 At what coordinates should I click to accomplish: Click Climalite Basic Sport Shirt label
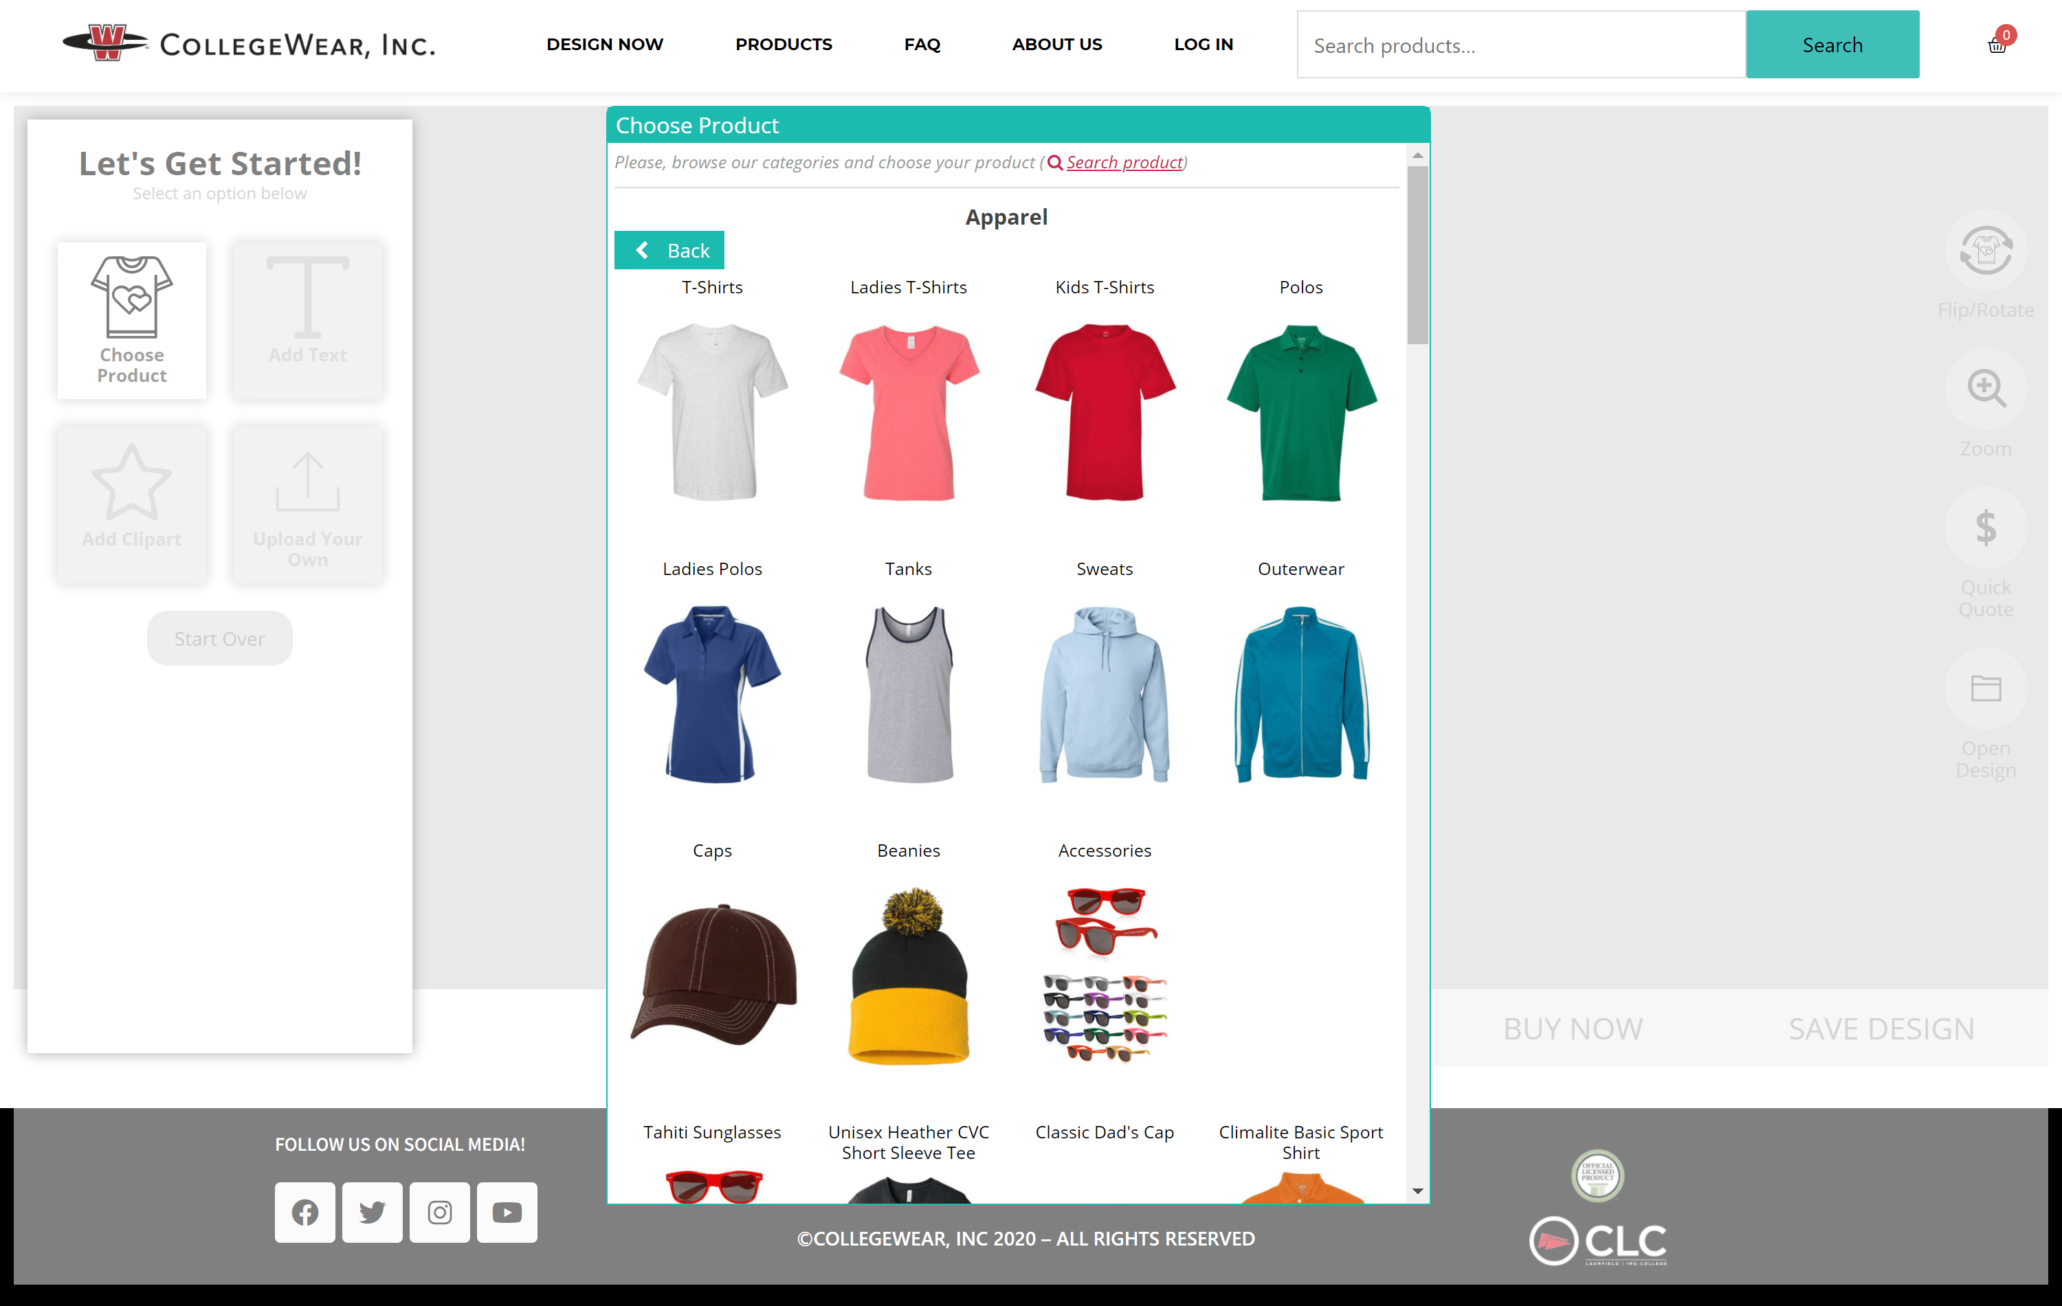[x=1300, y=1142]
